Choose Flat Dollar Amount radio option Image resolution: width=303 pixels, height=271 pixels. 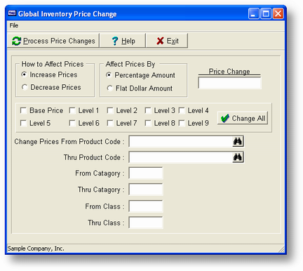coord(109,88)
